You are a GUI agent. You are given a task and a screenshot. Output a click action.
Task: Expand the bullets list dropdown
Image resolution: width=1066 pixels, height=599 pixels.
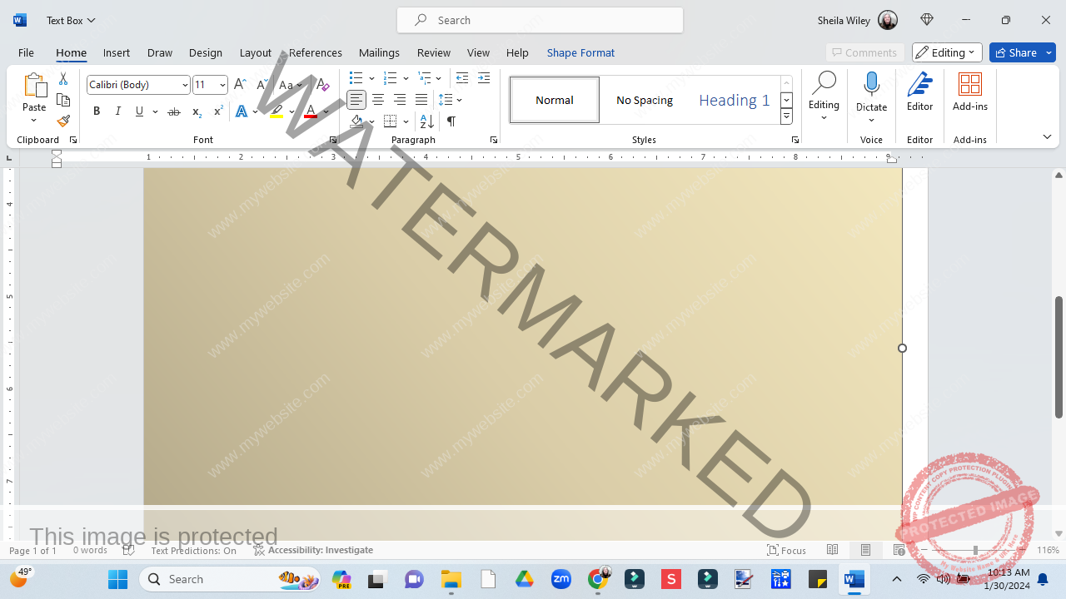(x=372, y=78)
